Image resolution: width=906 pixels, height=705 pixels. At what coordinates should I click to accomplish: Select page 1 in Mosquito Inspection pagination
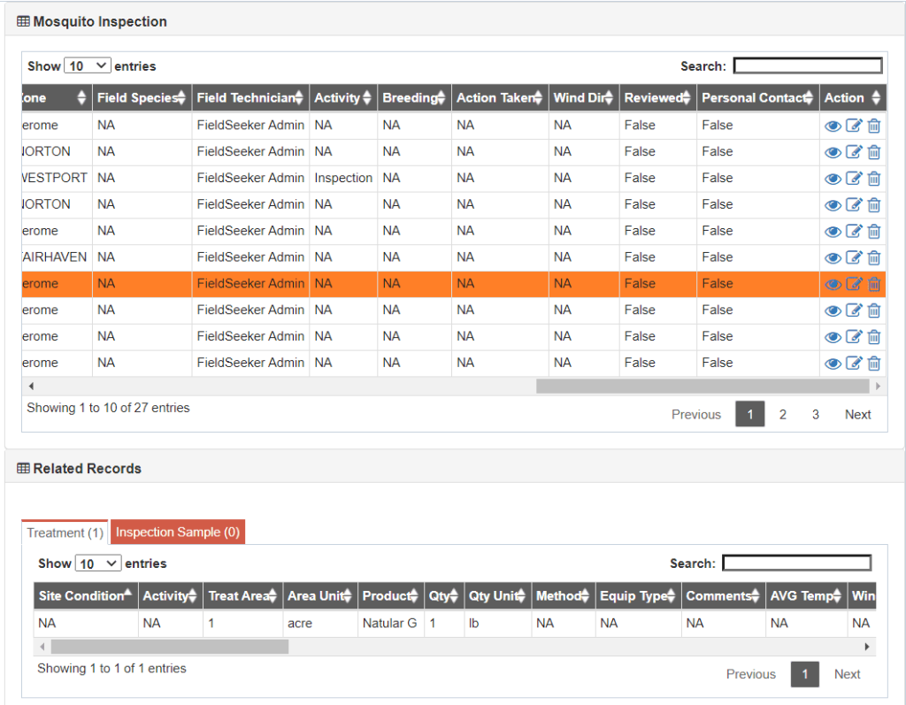tap(750, 414)
